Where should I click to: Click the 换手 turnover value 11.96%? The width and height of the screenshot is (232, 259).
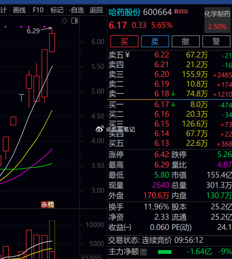pyautogui.click(x=157, y=206)
